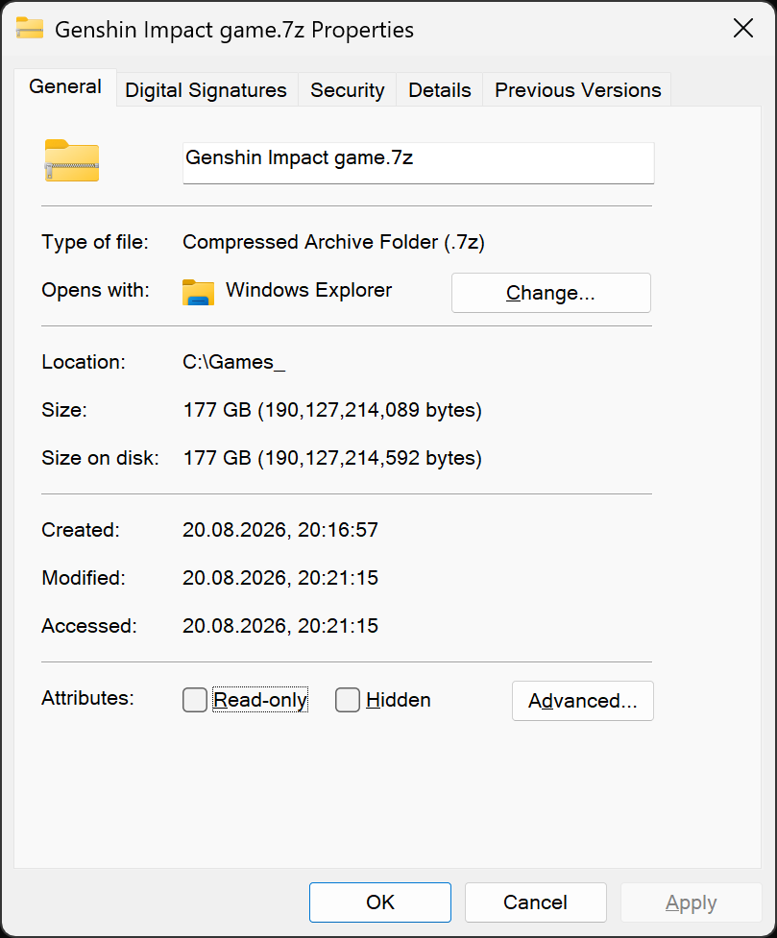The height and width of the screenshot is (938, 777).
Task: Show the Details tab
Action: coord(439,90)
